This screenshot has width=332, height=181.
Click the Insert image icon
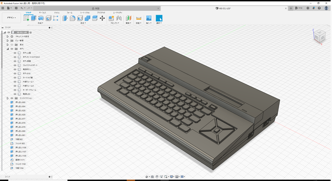pos(149,18)
